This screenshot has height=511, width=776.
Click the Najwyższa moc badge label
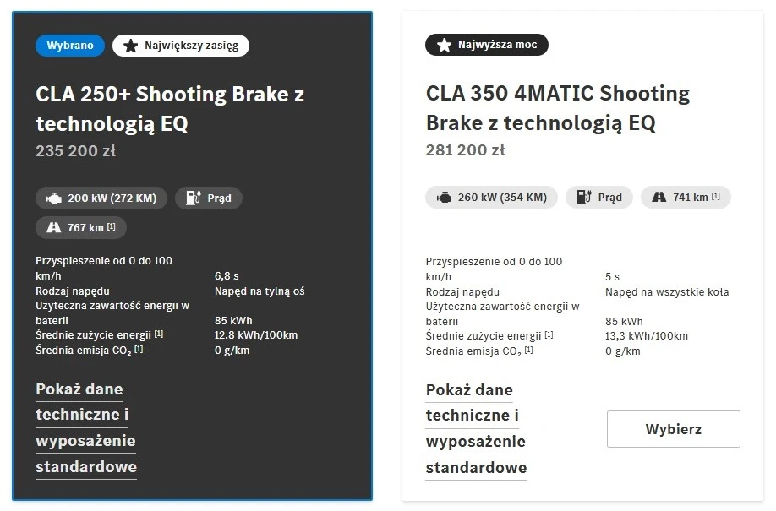pyautogui.click(x=497, y=45)
